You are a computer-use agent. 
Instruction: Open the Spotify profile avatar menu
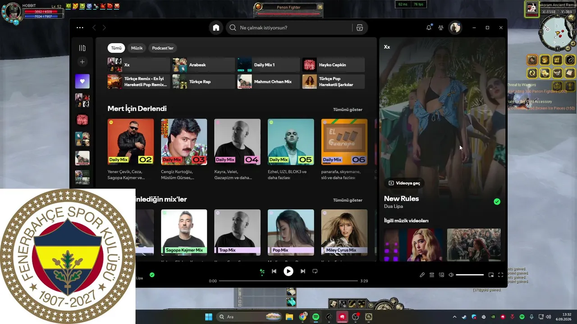pos(455,28)
